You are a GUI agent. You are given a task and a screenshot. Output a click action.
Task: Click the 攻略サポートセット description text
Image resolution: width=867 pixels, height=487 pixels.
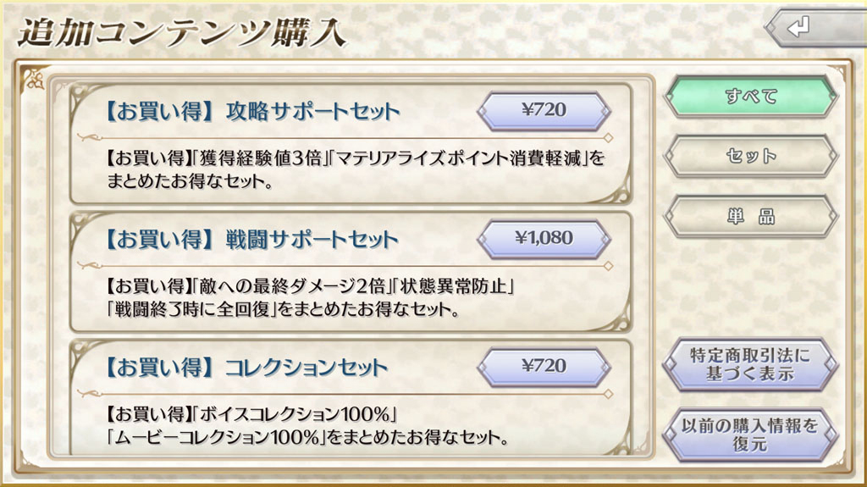click(356, 169)
